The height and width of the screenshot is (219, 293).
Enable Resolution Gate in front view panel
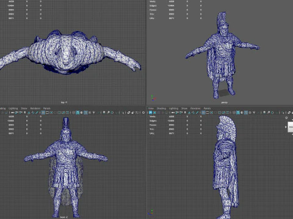point(51,113)
